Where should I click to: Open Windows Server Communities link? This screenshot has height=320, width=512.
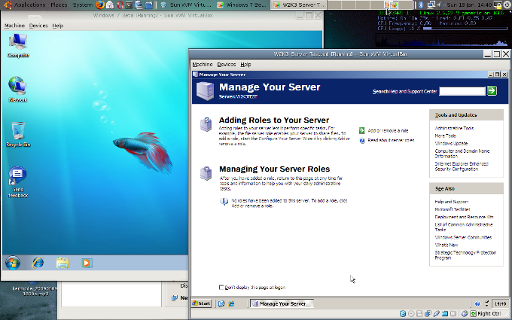pyautogui.click(x=463, y=237)
